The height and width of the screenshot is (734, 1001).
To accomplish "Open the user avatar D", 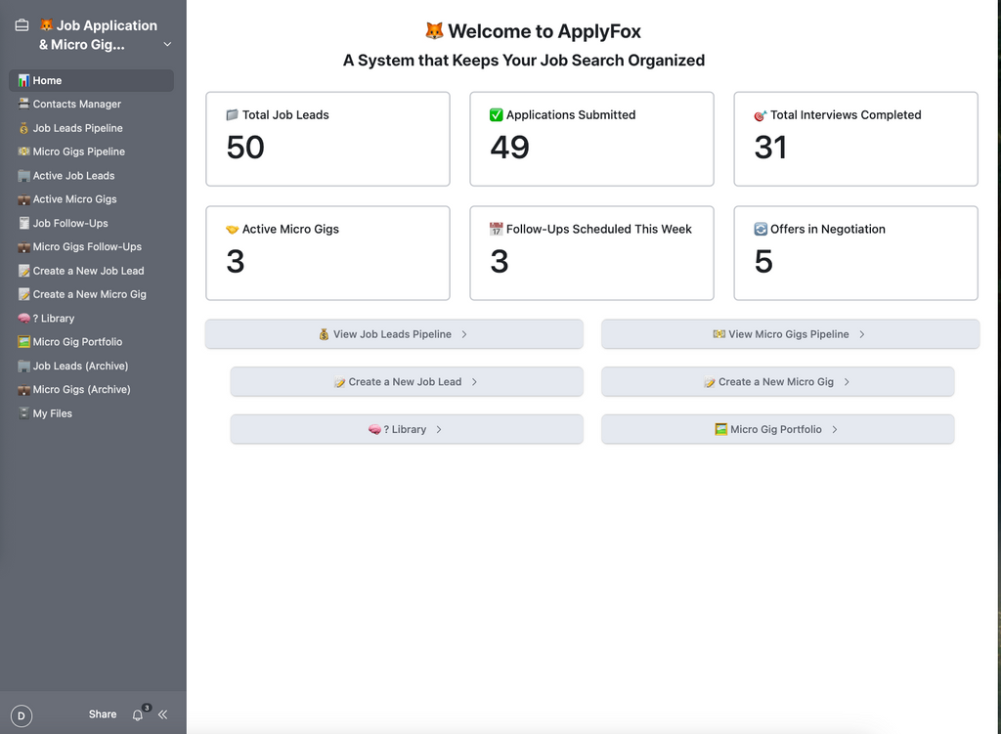I will 22,715.
